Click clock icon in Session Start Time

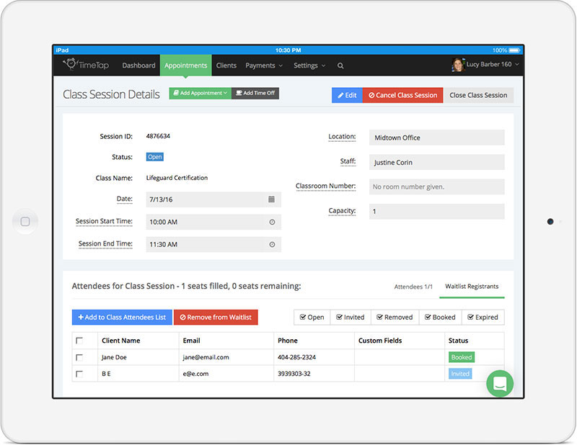tap(272, 222)
